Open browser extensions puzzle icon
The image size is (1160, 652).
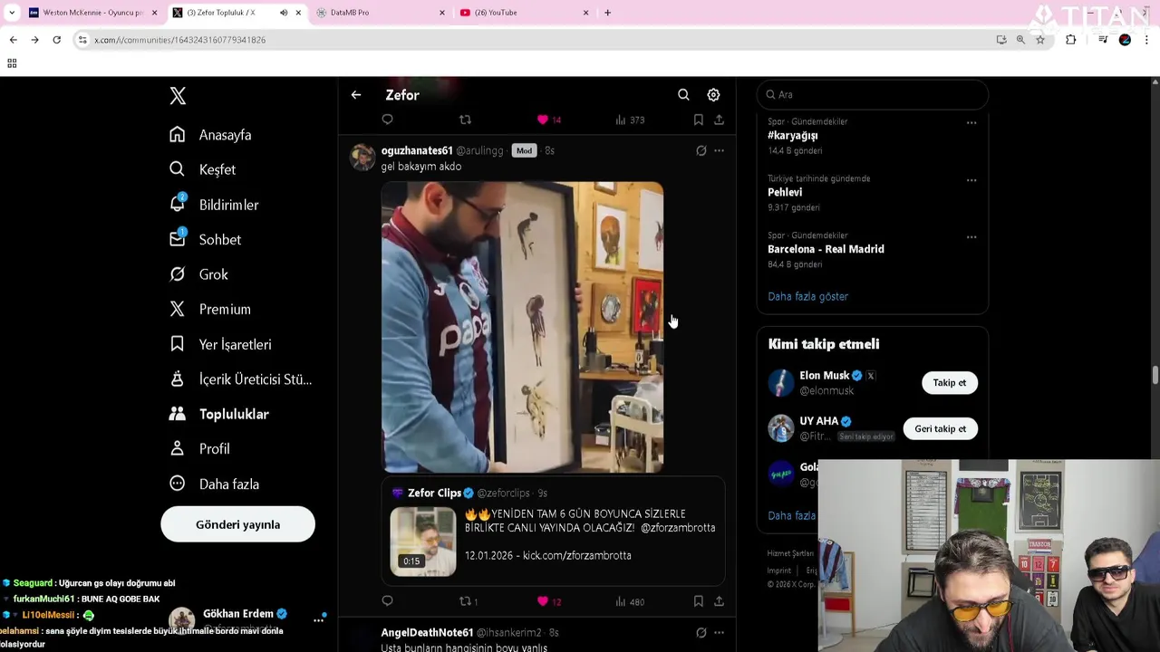pos(1071,40)
